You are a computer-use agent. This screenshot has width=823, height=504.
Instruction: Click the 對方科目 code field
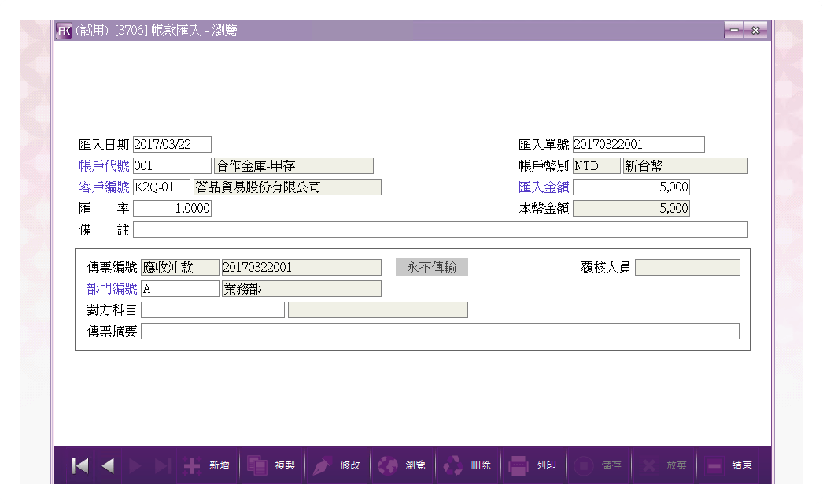pos(212,309)
